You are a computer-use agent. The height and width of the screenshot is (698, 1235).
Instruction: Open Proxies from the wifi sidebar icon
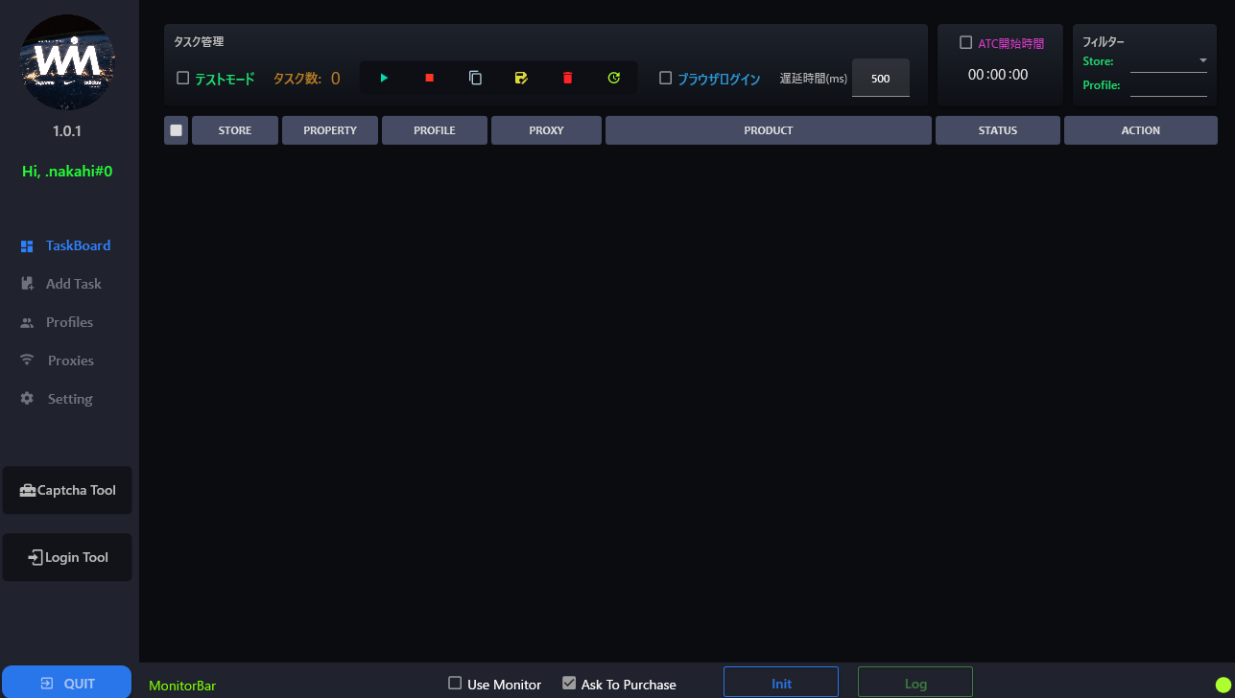click(x=67, y=360)
